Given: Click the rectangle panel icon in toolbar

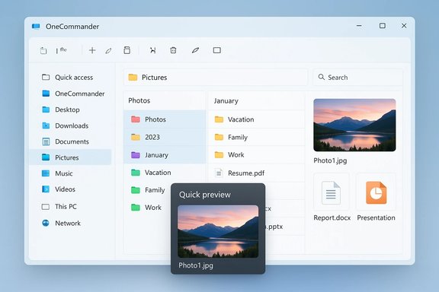Looking at the screenshot, I should (217, 50).
